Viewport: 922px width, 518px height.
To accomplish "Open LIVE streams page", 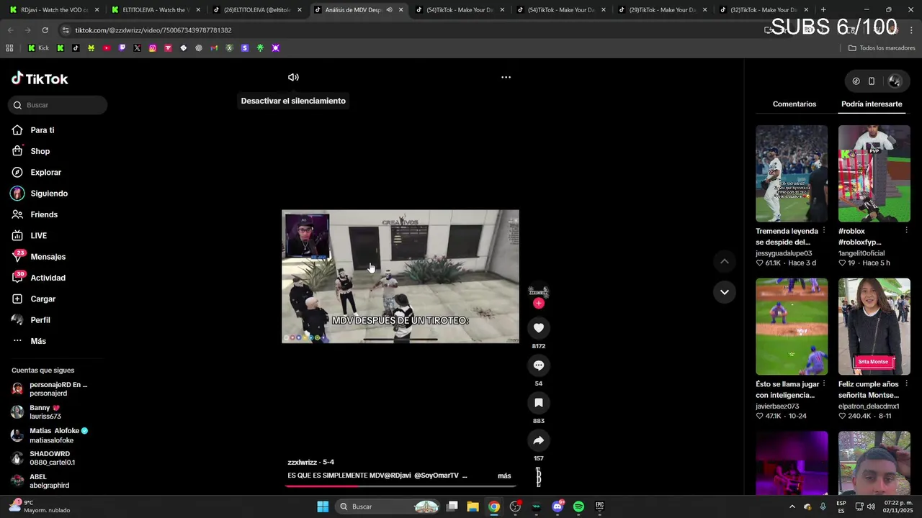I will click(39, 236).
